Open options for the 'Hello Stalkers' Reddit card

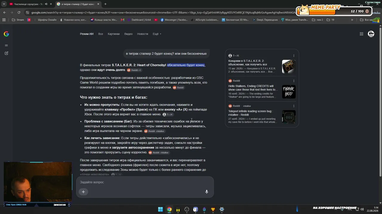click(x=294, y=81)
